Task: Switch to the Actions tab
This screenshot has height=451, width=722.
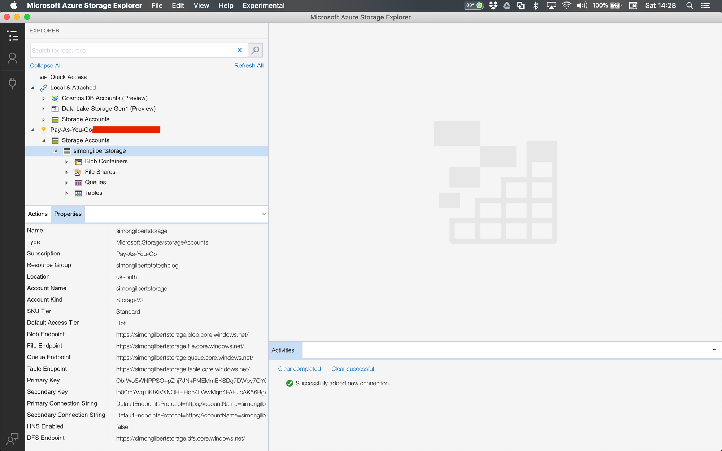Action: pos(38,214)
